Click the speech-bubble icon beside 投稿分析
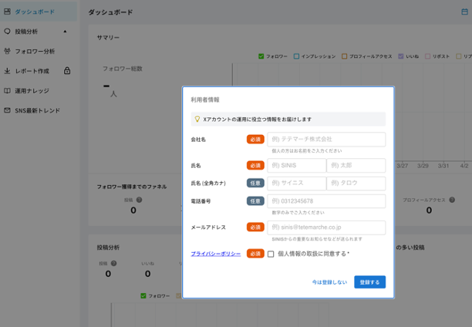 pyautogui.click(x=7, y=32)
